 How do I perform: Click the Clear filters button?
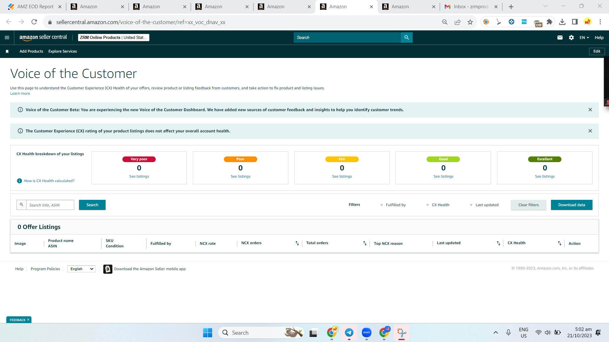tap(528, 205)
